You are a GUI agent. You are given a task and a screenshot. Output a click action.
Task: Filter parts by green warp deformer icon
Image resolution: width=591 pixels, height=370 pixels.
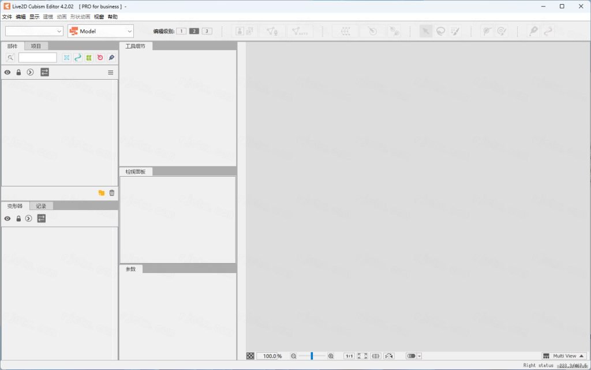coord(89,58)
